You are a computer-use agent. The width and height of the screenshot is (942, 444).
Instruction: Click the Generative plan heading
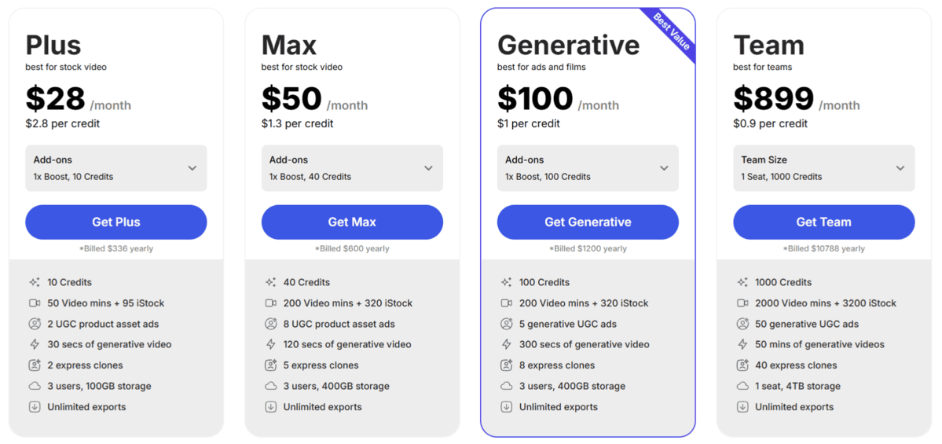[568, 45]
